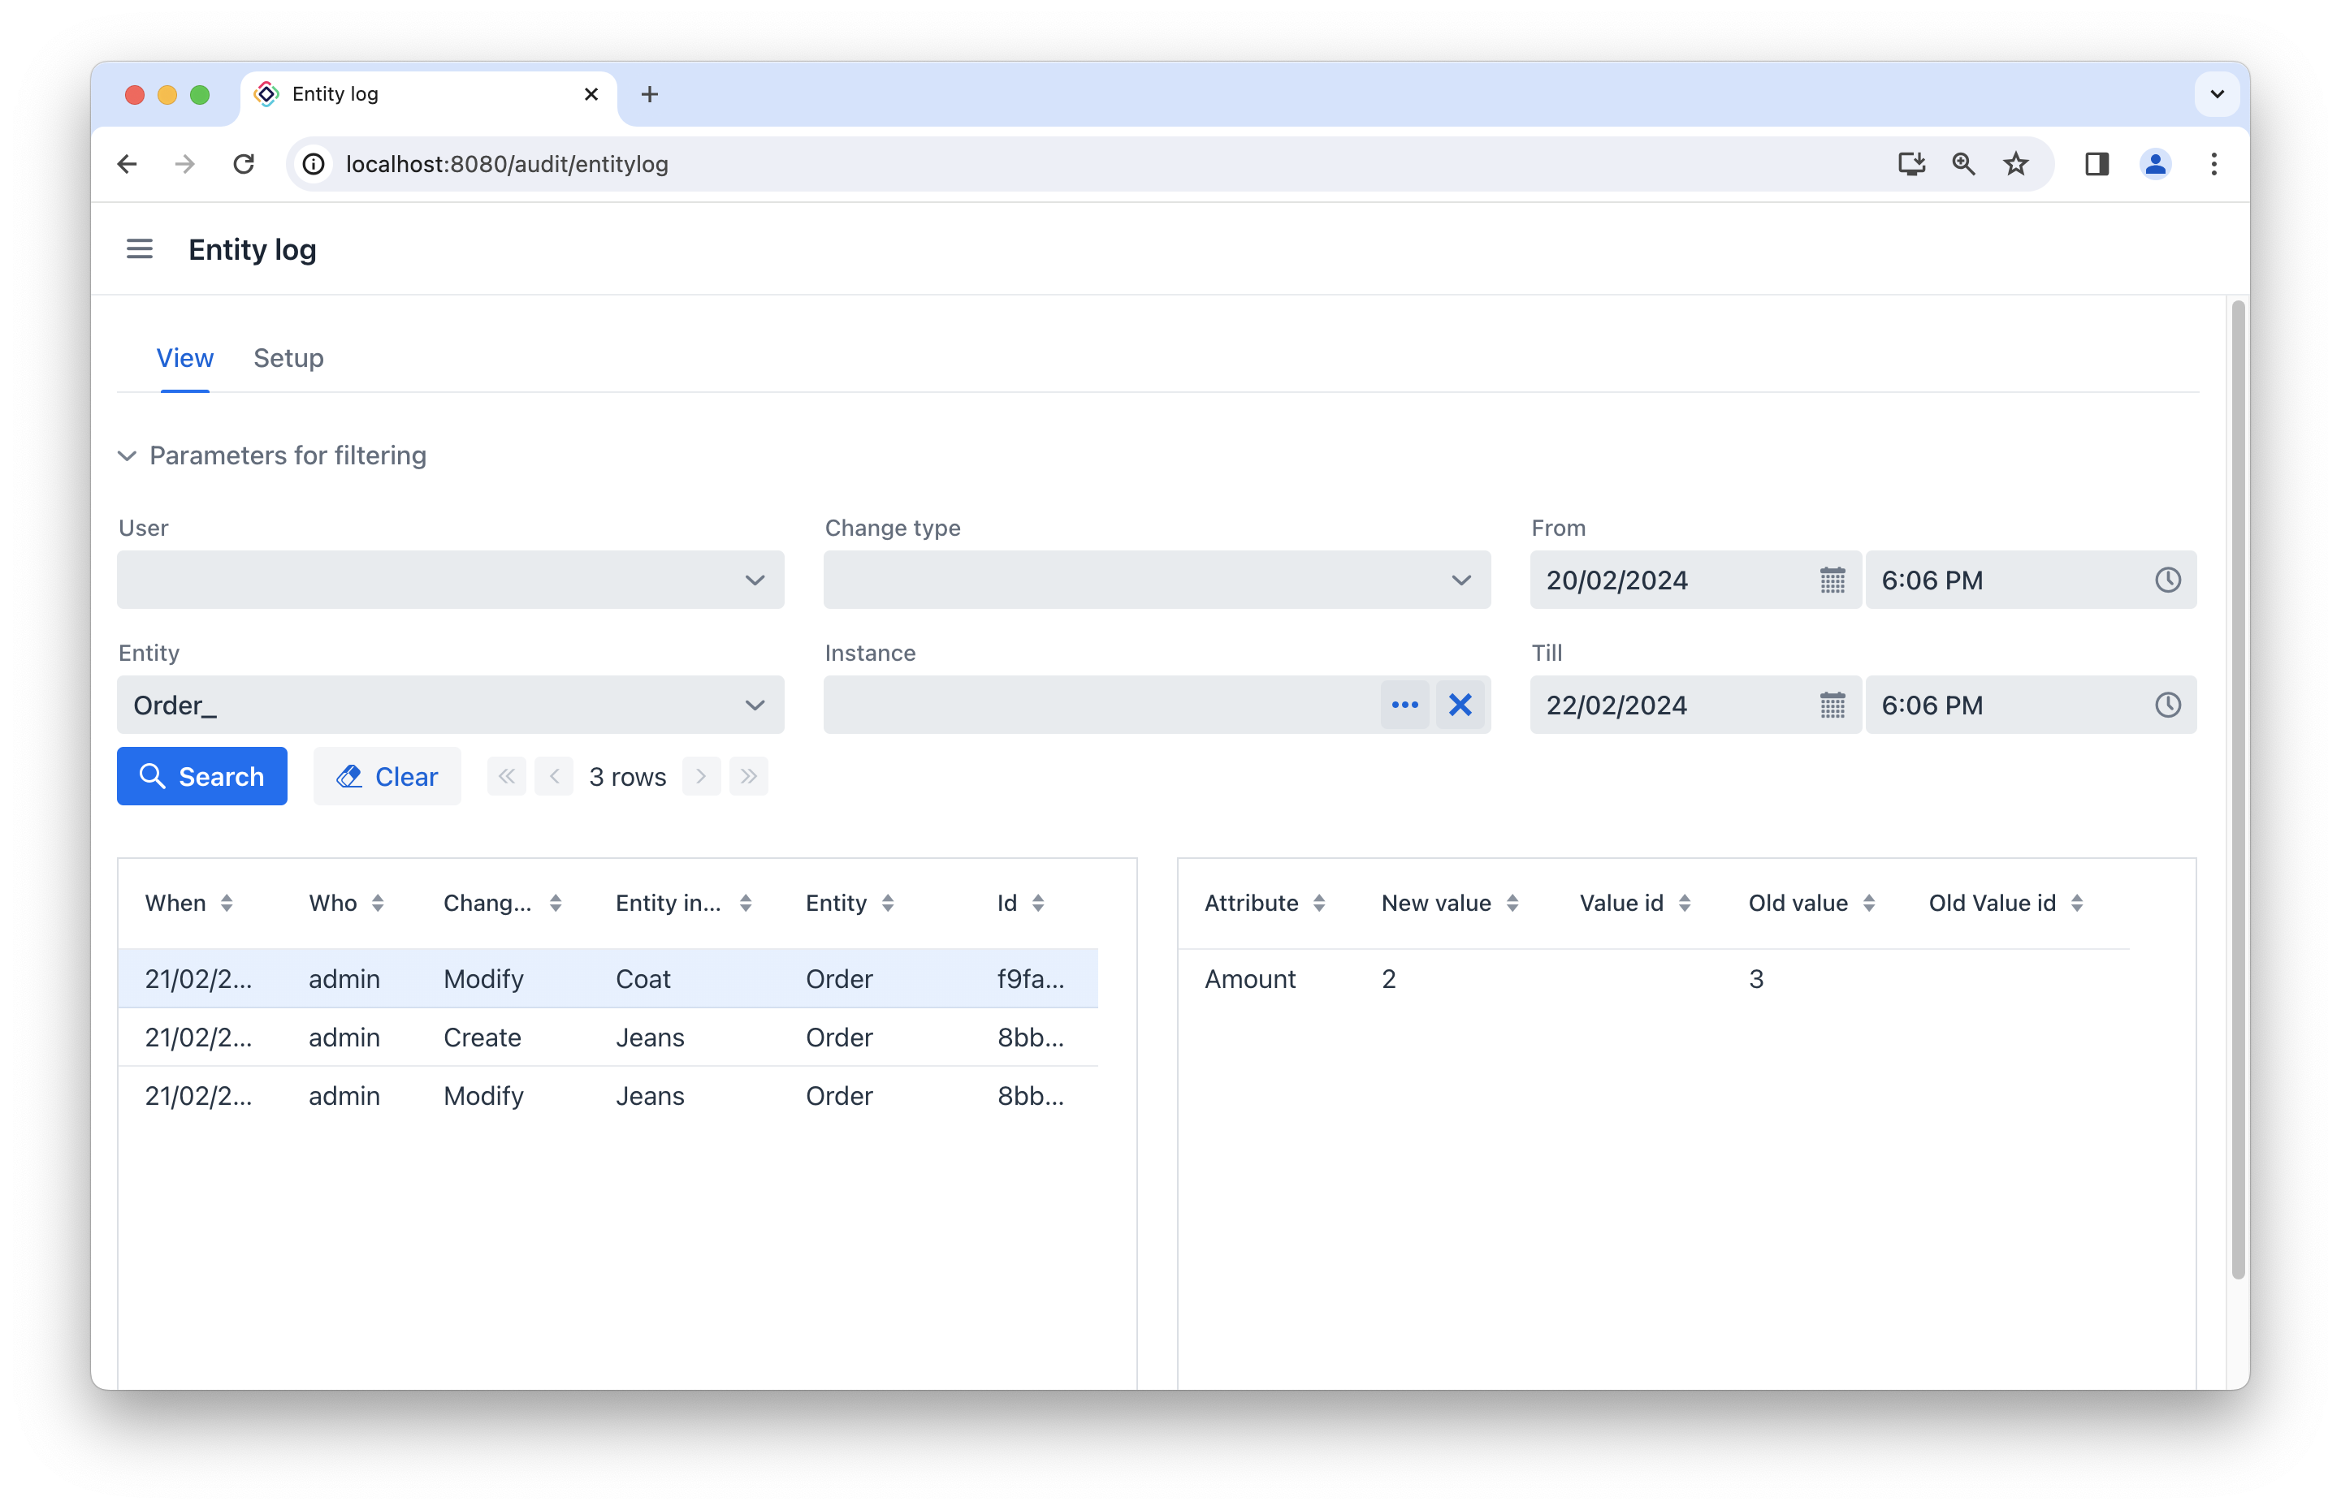Open the browser zoom magnifier icon
This screenshot has width=2341, height=1510.
pyautogui.click(x=1963, y=164)
